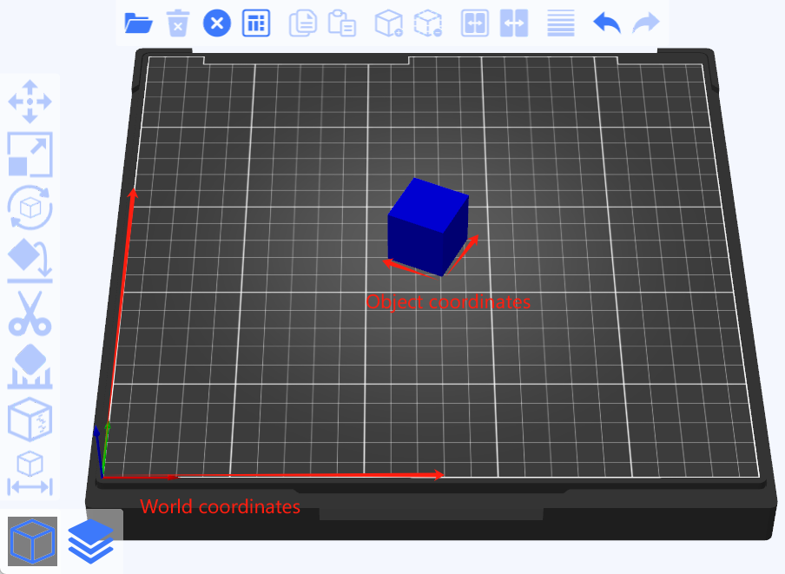This screenshot has width=785, height=574.
Task: Open the Fuzzy skin tool
Action: pyautogui.click(x=30, y=417)
